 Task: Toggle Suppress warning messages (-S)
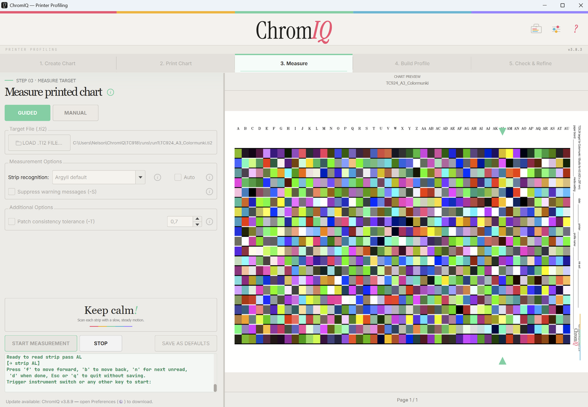coord(12,192)
